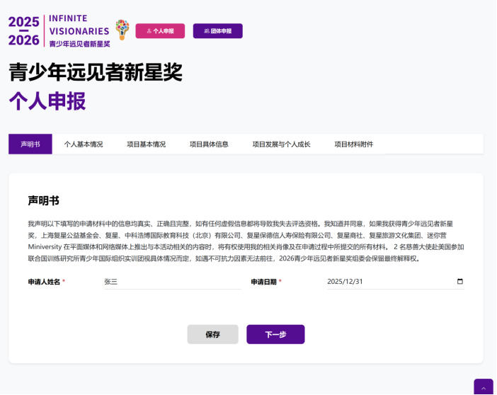497x395 pixels.
Task: Click the colorful lightbulb logo icon
Action: [x=122, y=30]
